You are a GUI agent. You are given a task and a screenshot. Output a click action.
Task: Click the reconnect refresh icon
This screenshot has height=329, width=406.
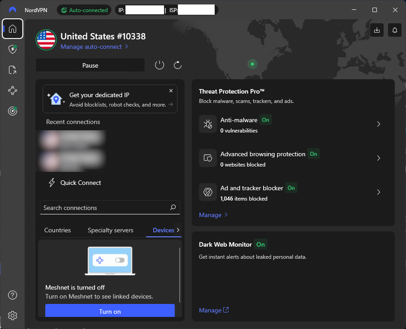[177, 65]
